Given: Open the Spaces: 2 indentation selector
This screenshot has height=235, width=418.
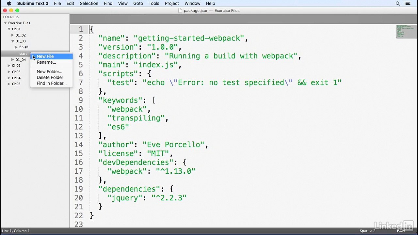Looking at the screenshot, I should pyautogui.click(x=367, y=231).
